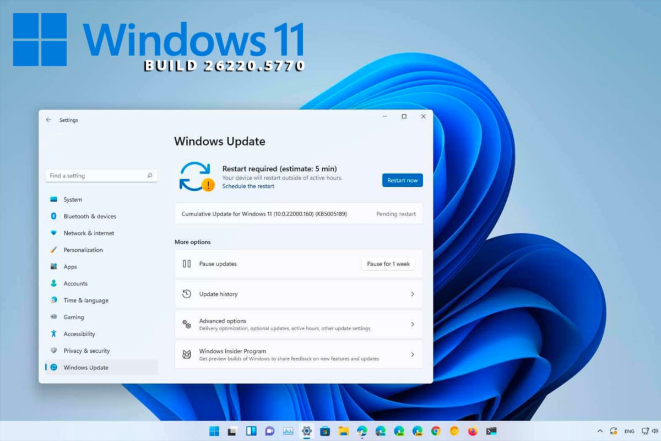Open the Windows Start menu
Screen dimensions: 661x441
click(x=214, y=431)
